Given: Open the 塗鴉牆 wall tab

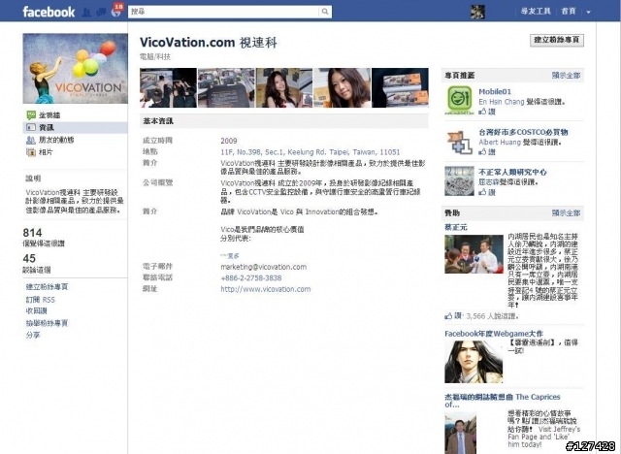Looking at the screenshot, I should [49, 115].
